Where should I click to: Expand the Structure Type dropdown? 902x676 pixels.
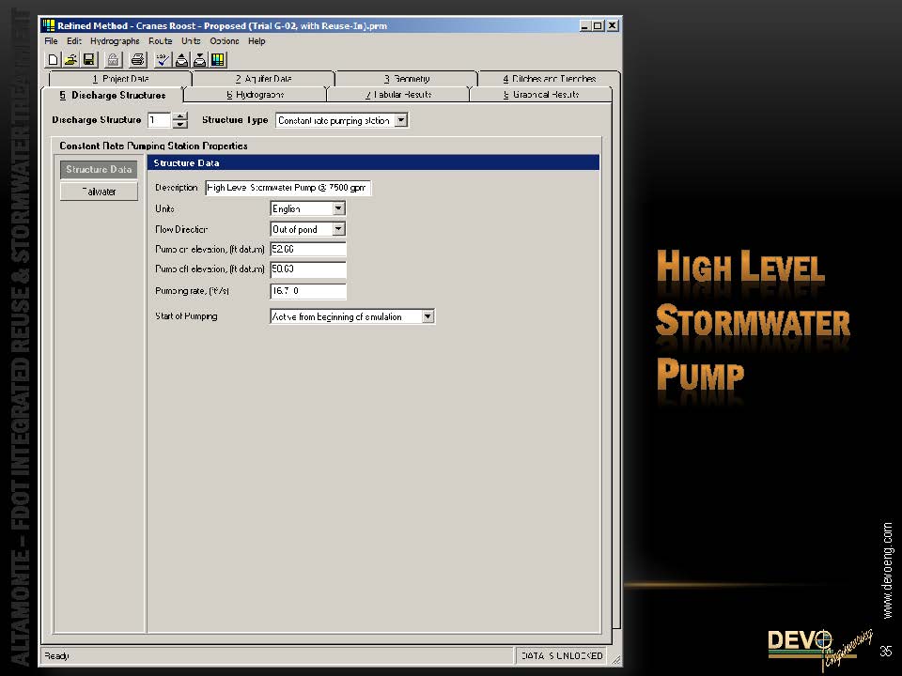[401, 120]
